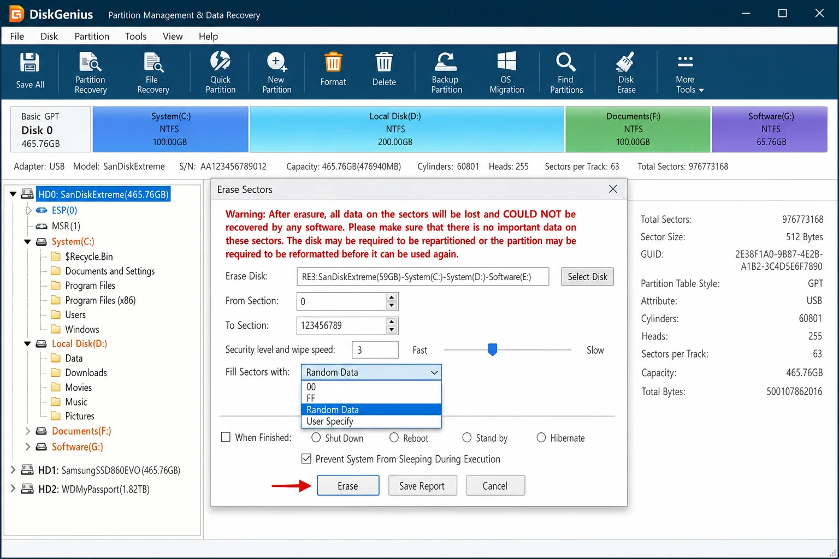
Task: Expand the HD1 SamsungSSD860EVO node
Action: (x=13, y=470)
